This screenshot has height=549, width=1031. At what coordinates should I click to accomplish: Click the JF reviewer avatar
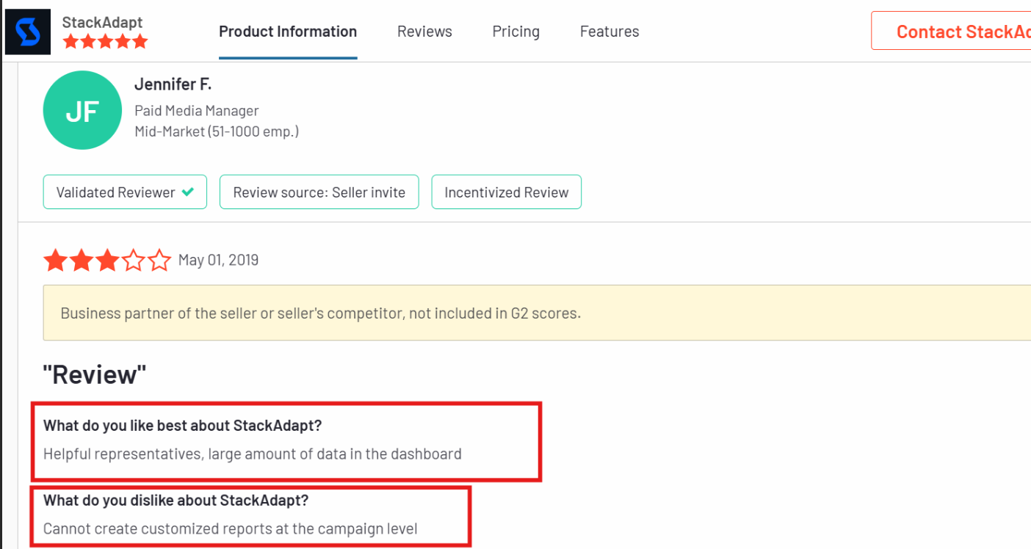pos(82,110)
